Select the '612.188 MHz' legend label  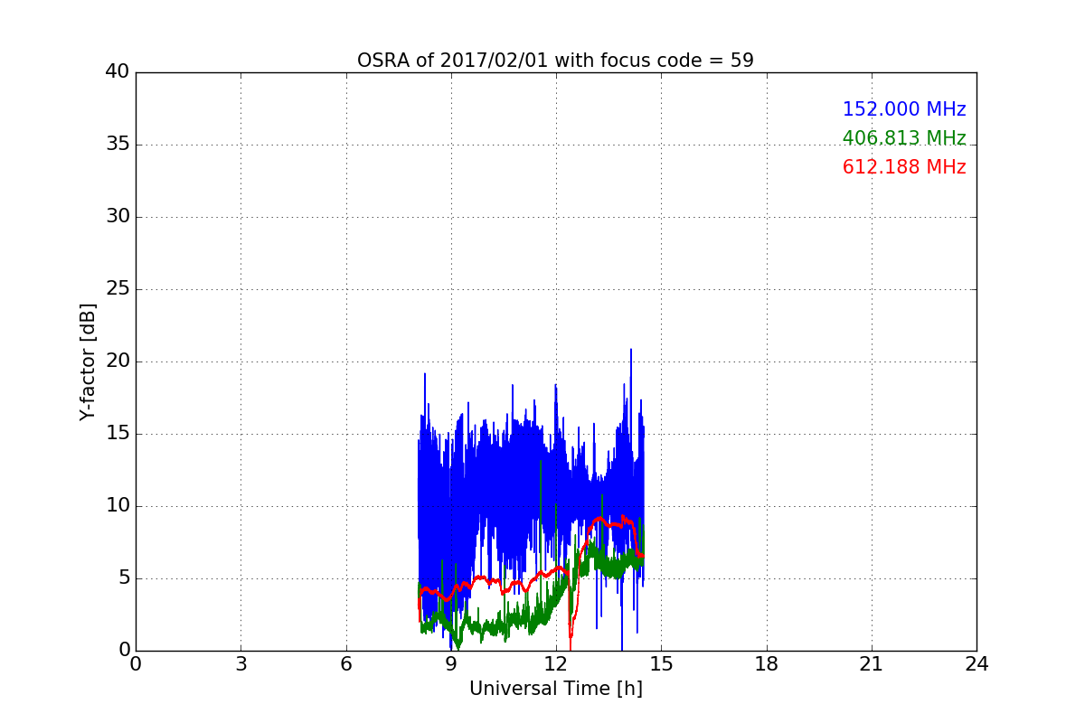coord(904,167)
